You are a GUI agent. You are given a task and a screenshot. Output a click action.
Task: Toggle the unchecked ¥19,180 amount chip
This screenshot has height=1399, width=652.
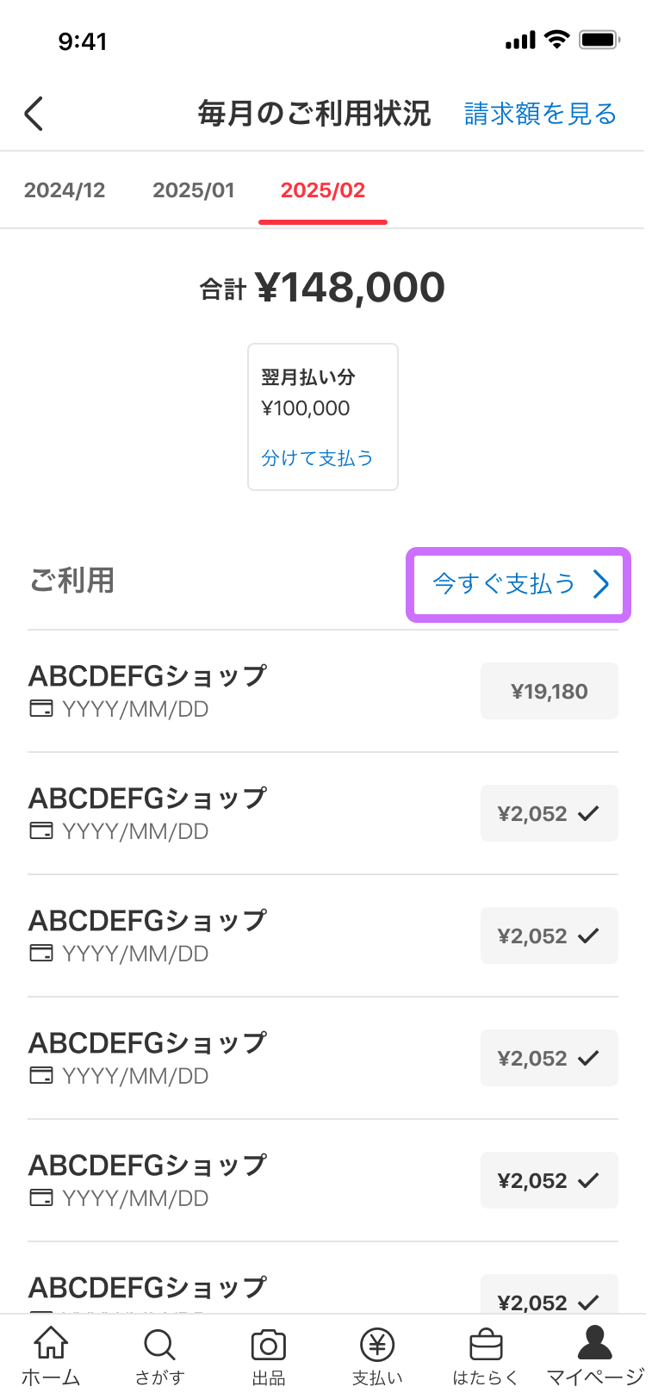pos(550,691)
